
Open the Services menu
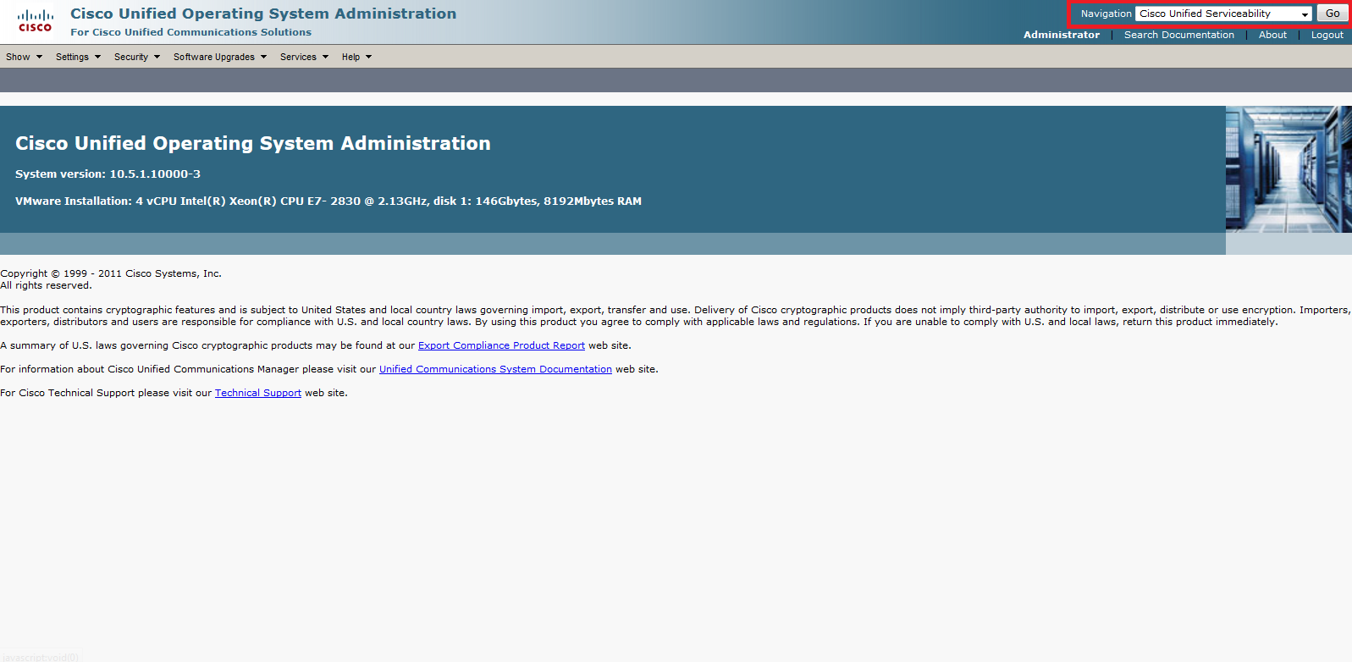(304, 57)
